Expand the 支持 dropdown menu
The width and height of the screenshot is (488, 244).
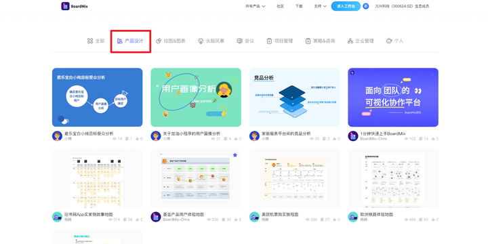pyautogui.click(x=320, y=6)
